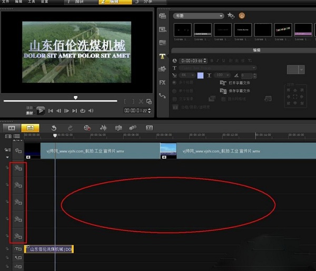Image resolution: width=316 pixels, height=271 pixels.
Task: Open the line spacing dropdown showing 100
Action: tap(222, 75)
